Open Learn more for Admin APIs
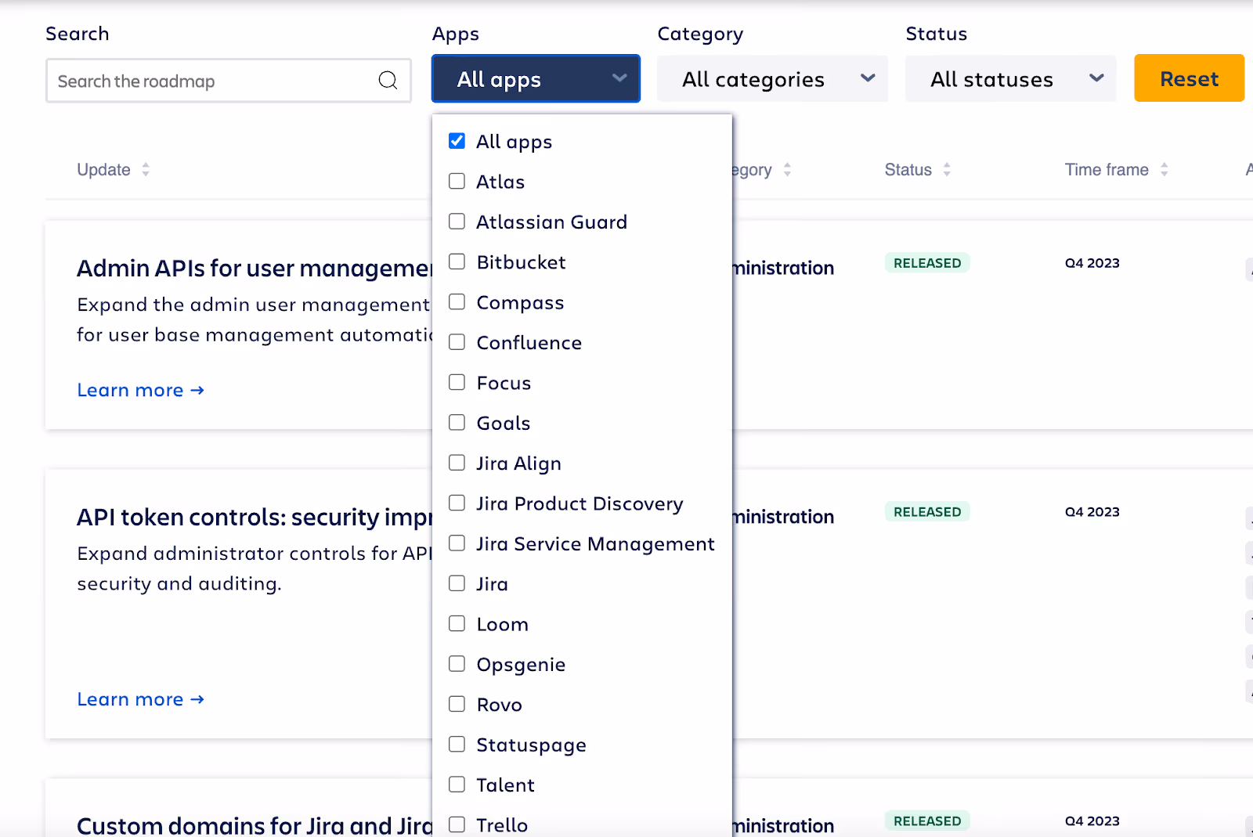Viewport: 1253px width, 837px height. tap(140, 390)
